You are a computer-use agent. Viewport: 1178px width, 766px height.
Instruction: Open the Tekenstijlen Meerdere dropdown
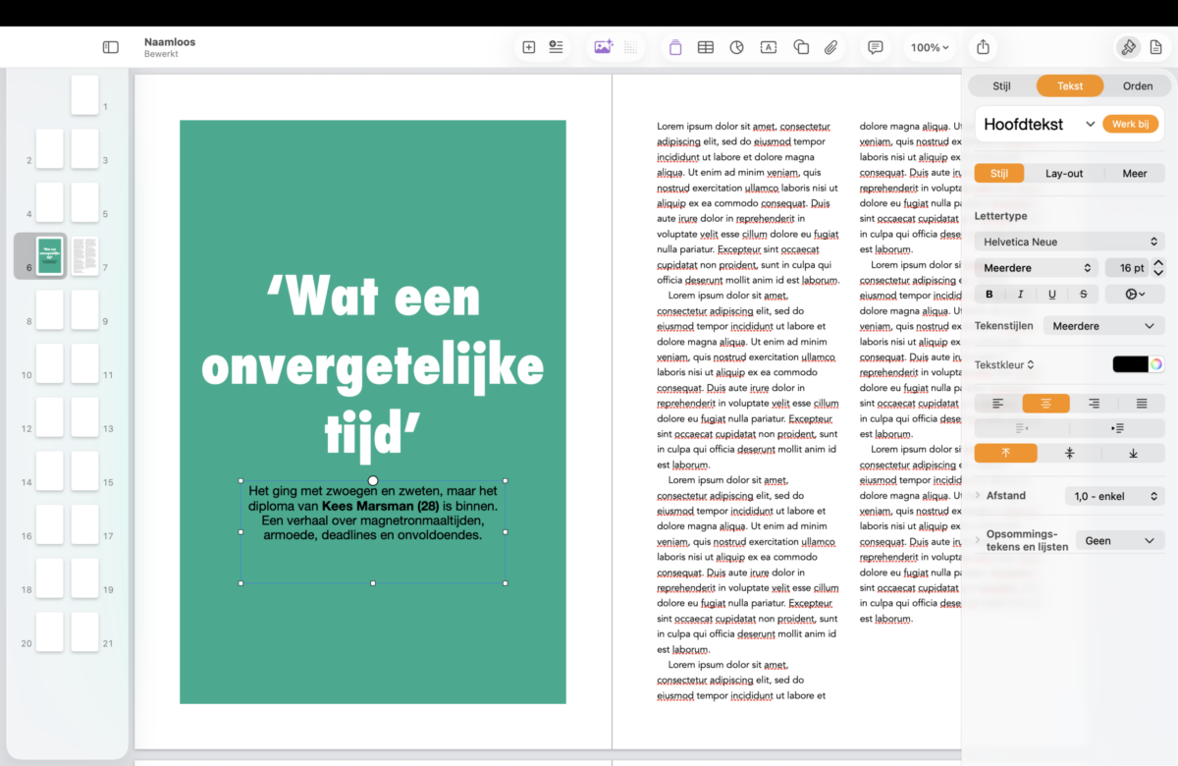[1103, 325]
